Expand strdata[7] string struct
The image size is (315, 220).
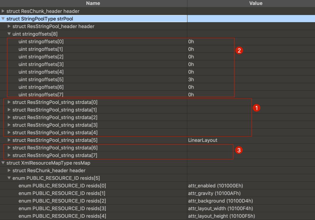[x=9, y=155]
